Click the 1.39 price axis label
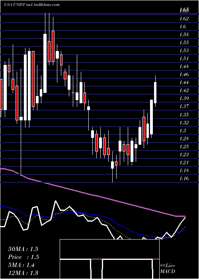The image size is (199, 279). tap(184, 98)
